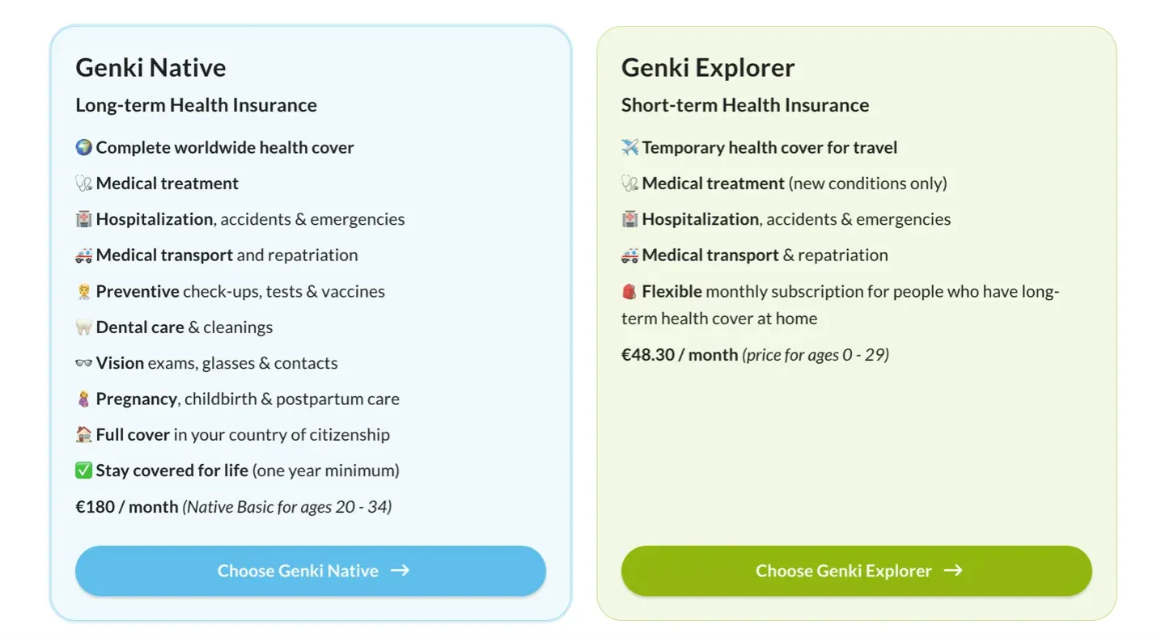
Task: Click the hospital icon for Hospitalization
Action: click(83, 218)
